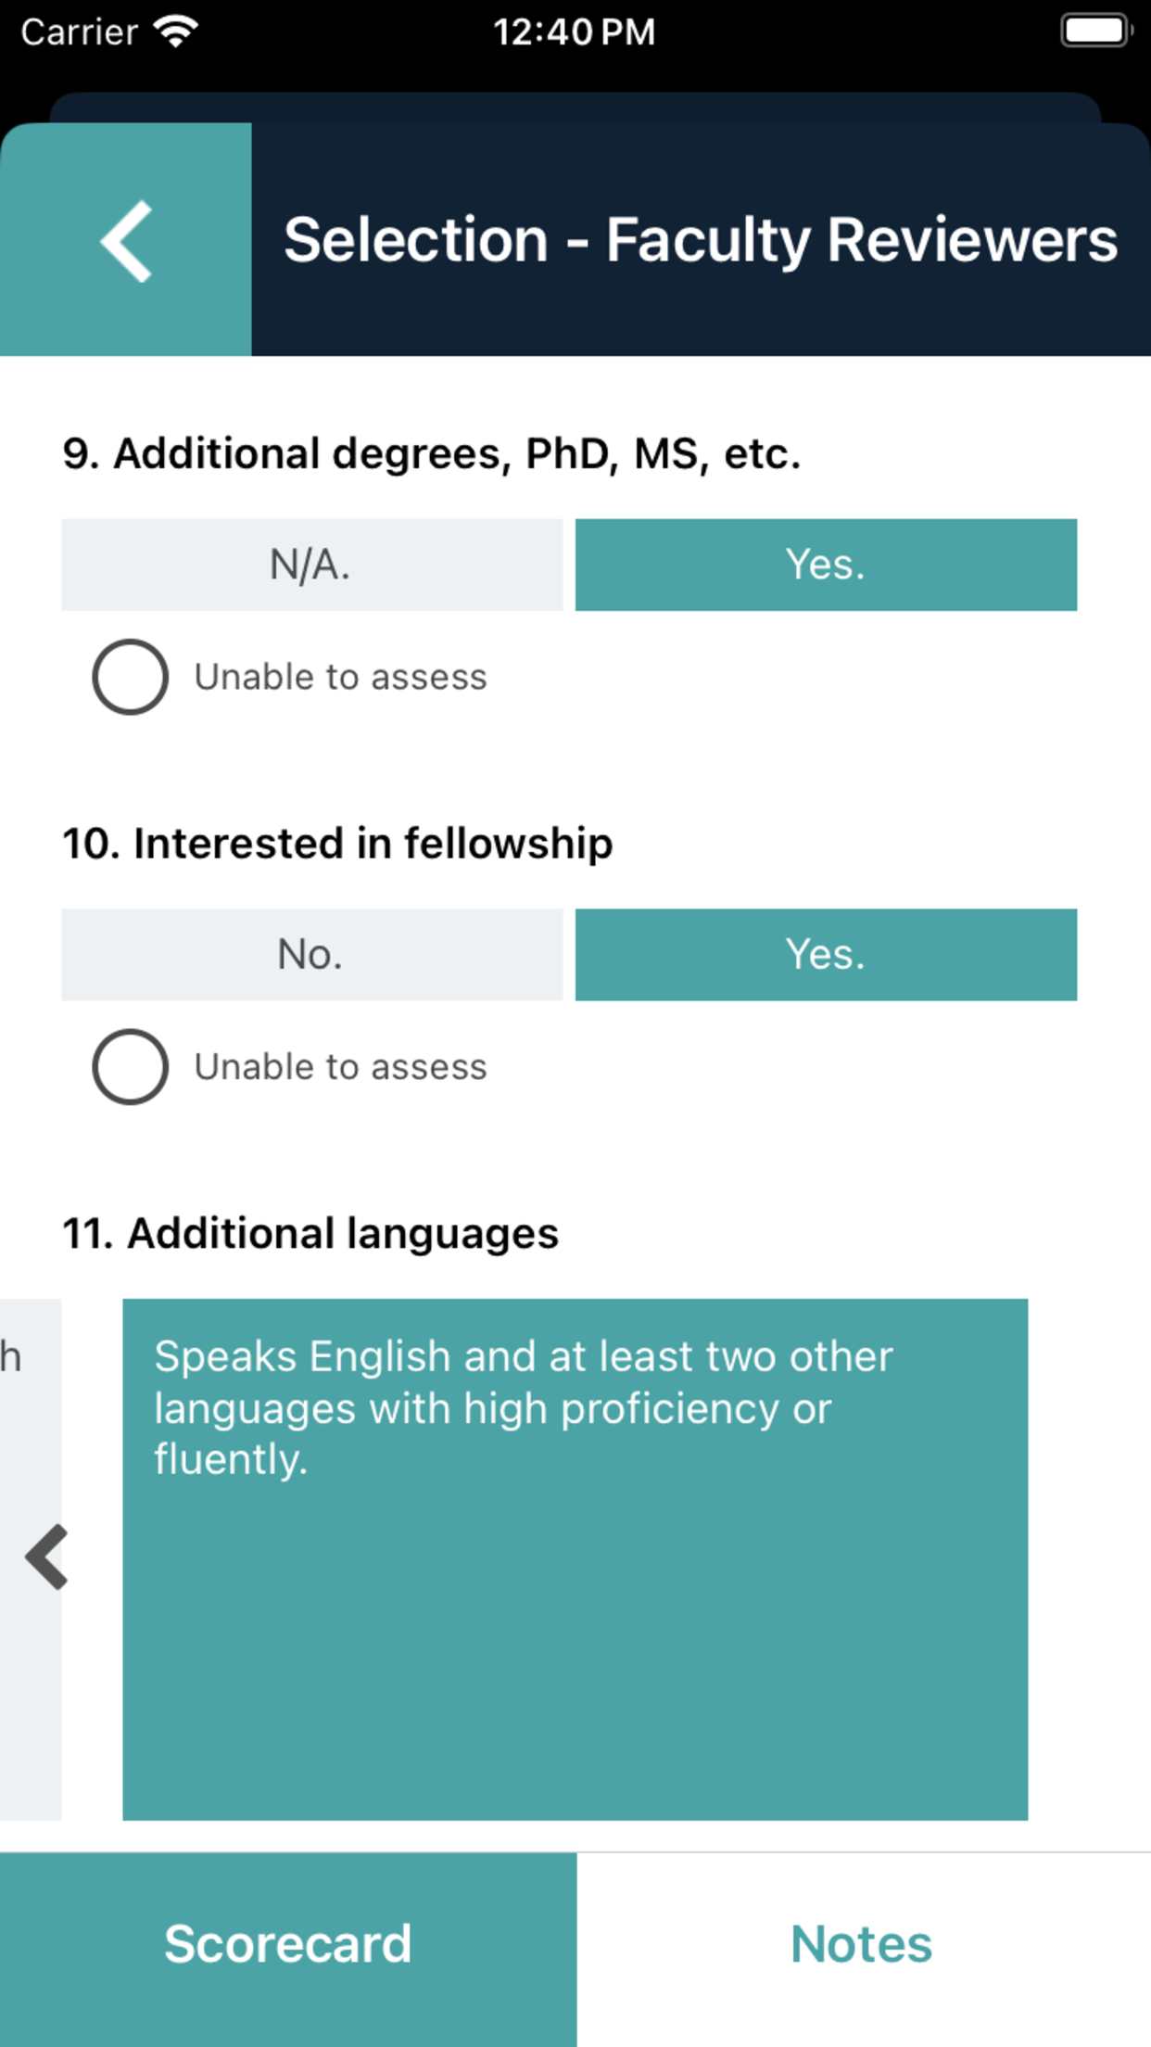The height and width of the screenshot is (2047, 1151).
Task: Tap the 12:40 PM clock
Action: 575,32
